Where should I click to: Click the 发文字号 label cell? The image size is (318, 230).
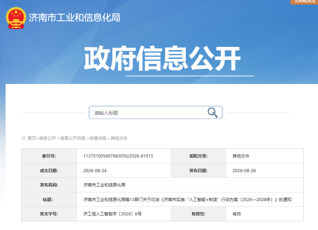point(49,214)
